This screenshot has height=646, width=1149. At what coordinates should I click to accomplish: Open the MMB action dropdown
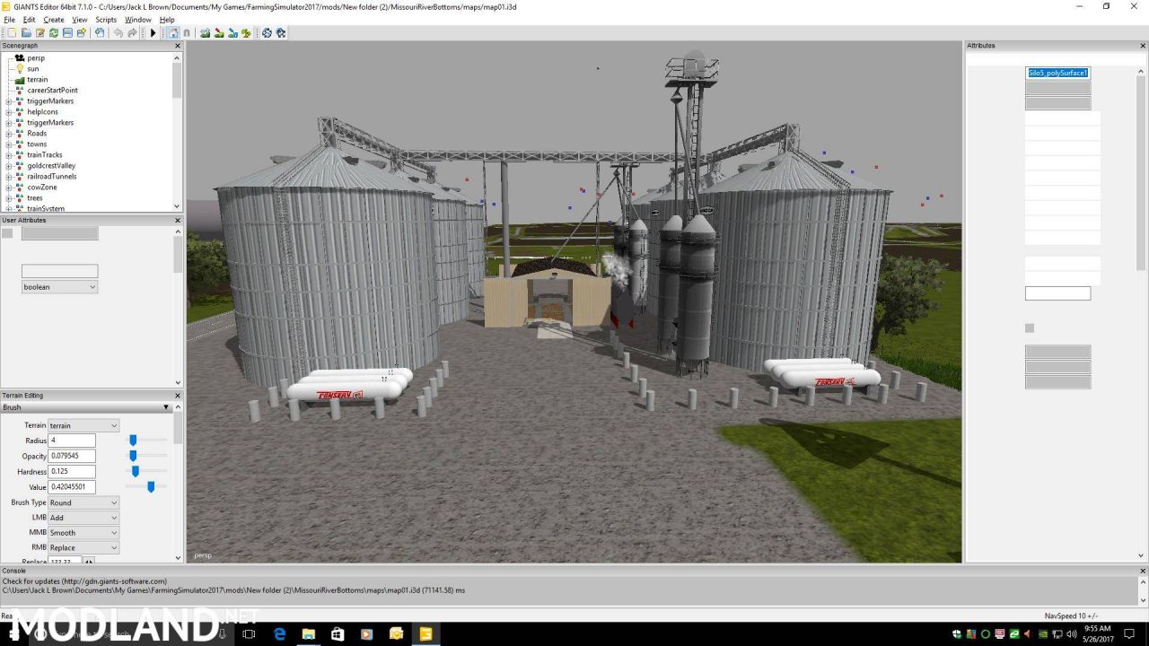click(83, 533)
